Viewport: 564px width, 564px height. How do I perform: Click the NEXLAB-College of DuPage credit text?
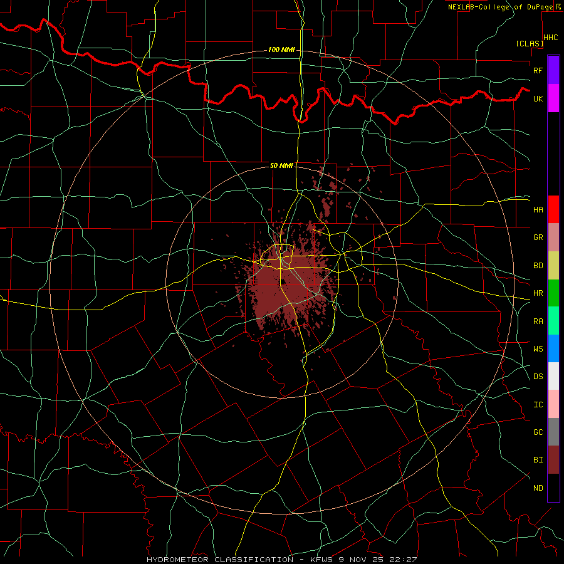501,7
